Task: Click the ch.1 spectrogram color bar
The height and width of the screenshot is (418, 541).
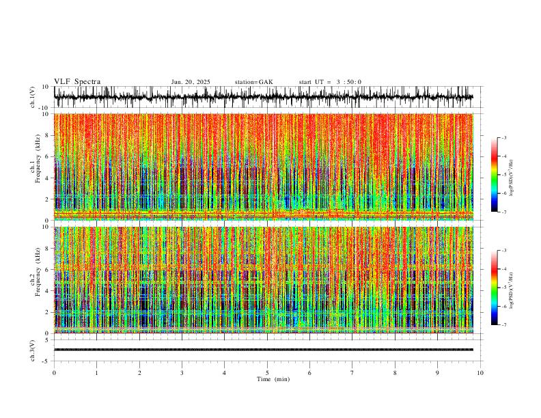Action: [x=494, y=175]
